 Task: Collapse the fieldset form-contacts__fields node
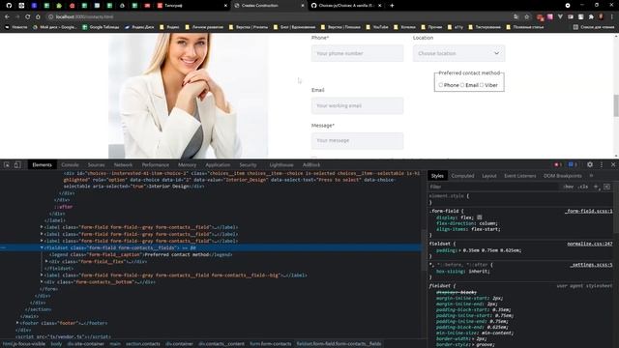[x=42, y=247]
